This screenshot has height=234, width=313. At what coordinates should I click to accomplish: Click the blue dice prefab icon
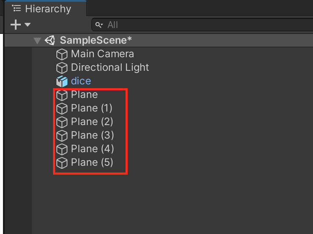(62, 81)
